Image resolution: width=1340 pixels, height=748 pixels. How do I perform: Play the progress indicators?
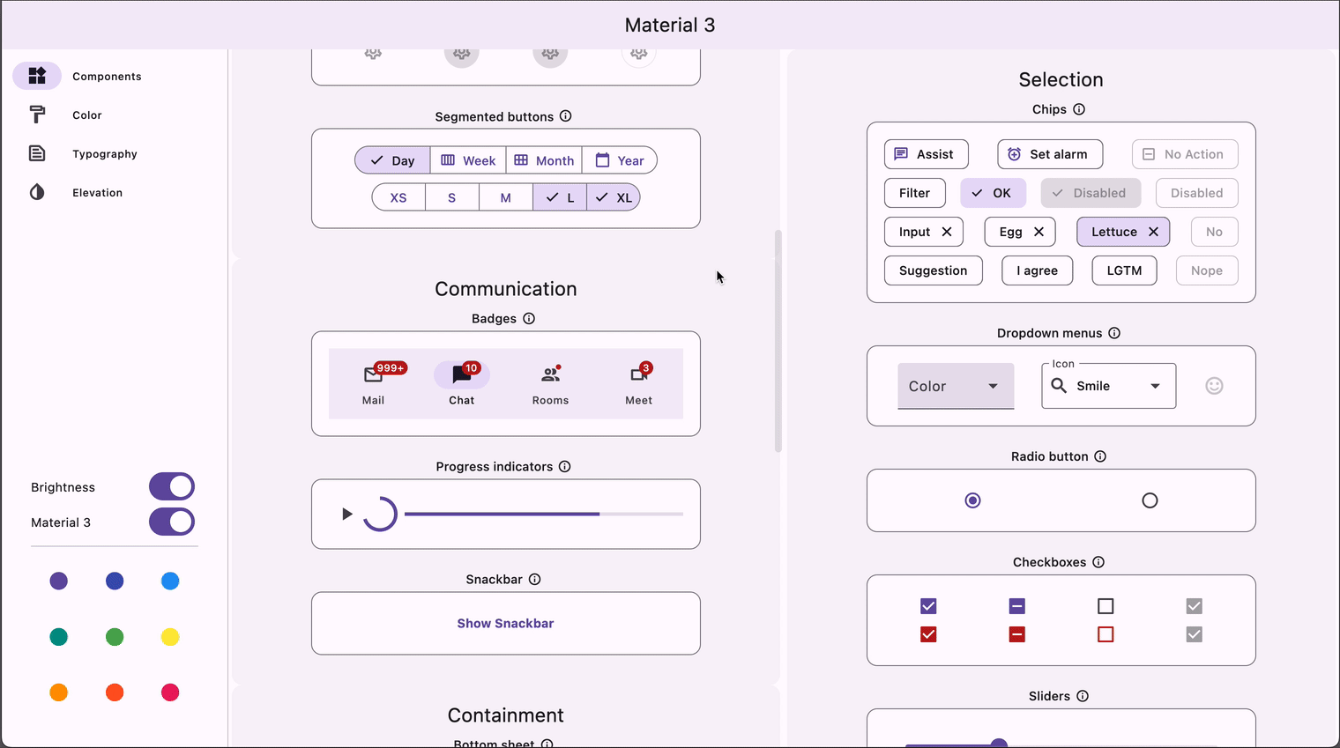347,514
